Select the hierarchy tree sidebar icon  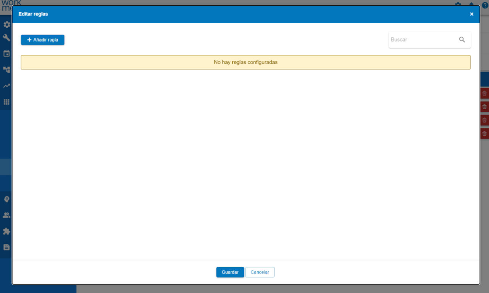click(x=6, y=70)
